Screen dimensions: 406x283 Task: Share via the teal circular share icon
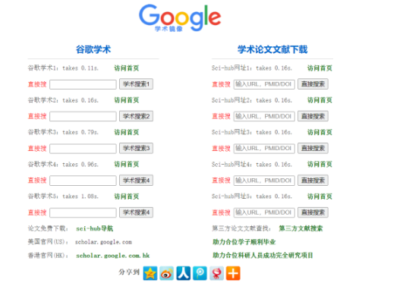coord(200,273)
